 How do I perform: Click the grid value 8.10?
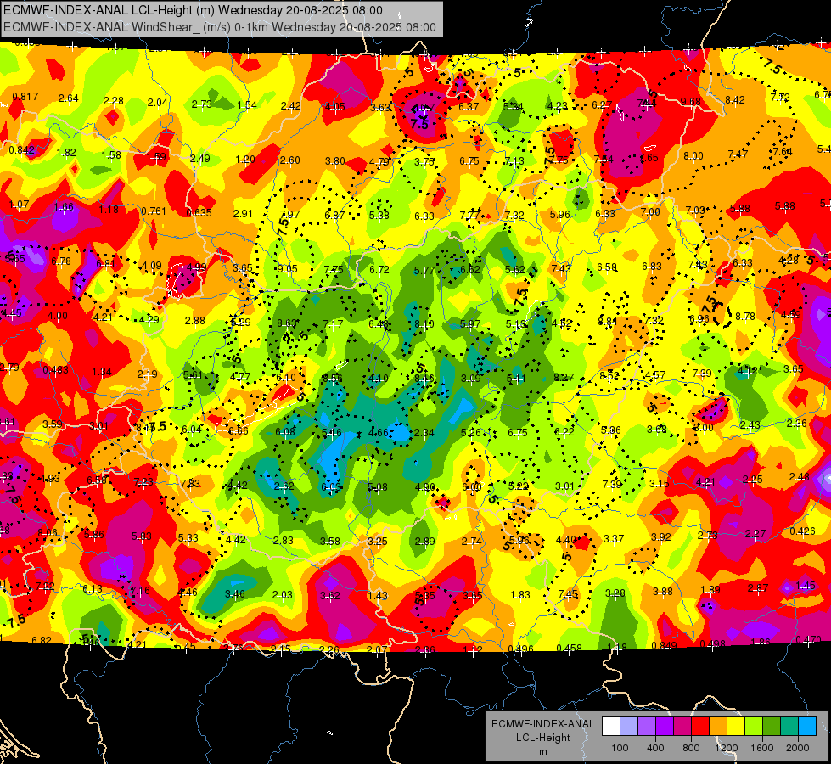tap(424, 324)
